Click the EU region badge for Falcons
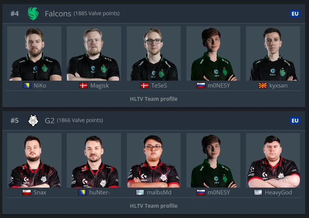The height and width of the screenshot is (218, 309). [x=295, y=14]
